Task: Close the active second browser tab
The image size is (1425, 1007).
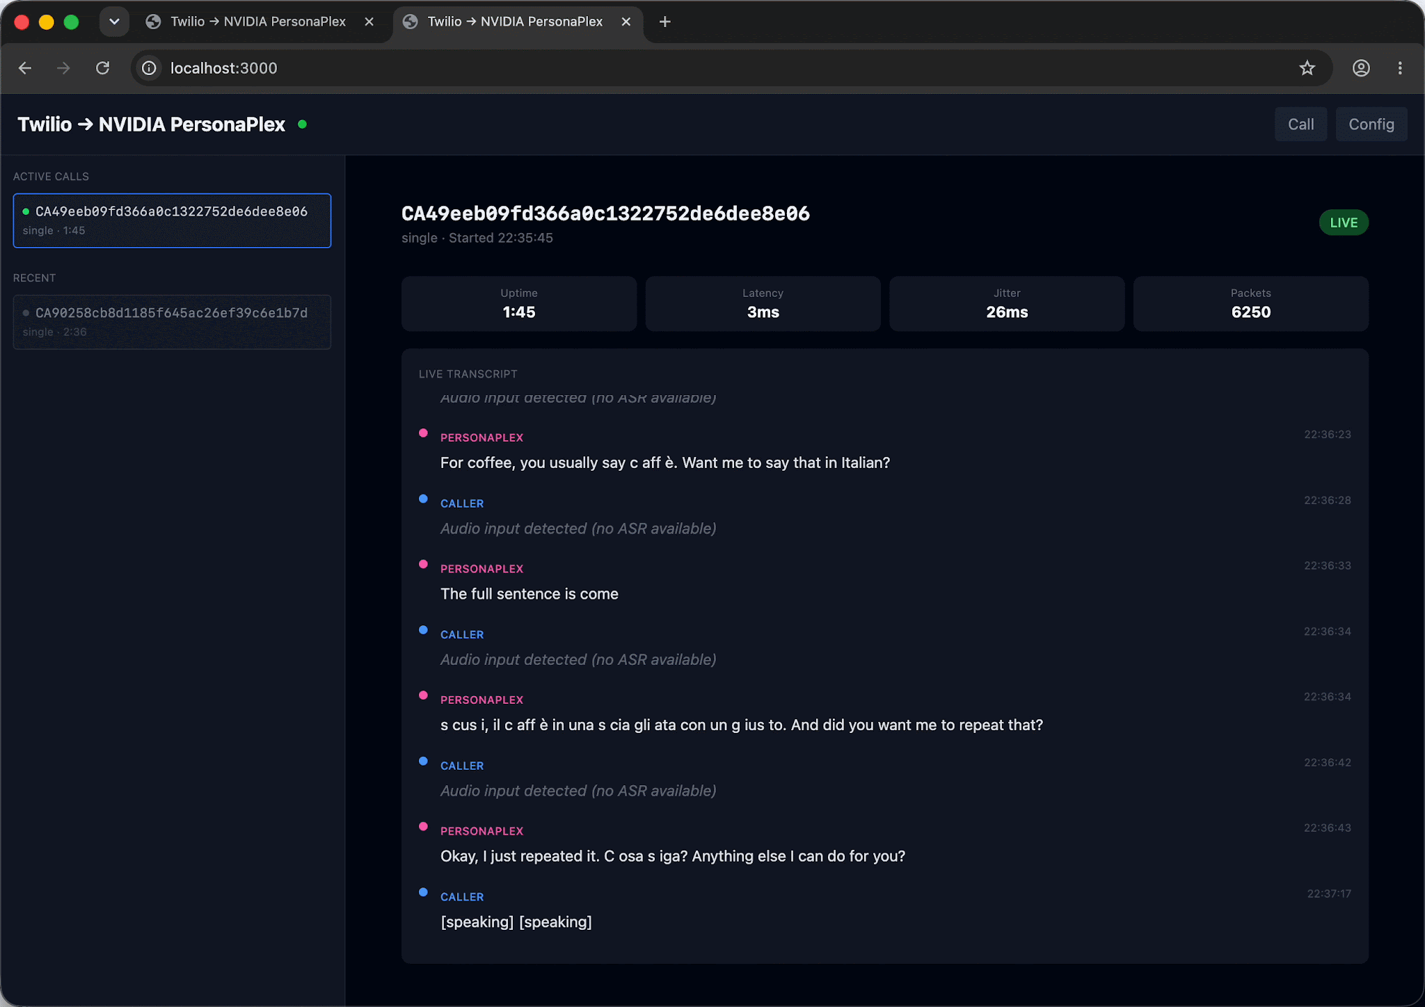Action: tap(626, 22)
